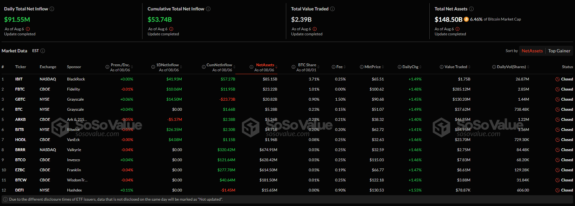This screenshot has width=575, height=206.
Task: Select NetAssets sort-by tab
Action: 532,51
